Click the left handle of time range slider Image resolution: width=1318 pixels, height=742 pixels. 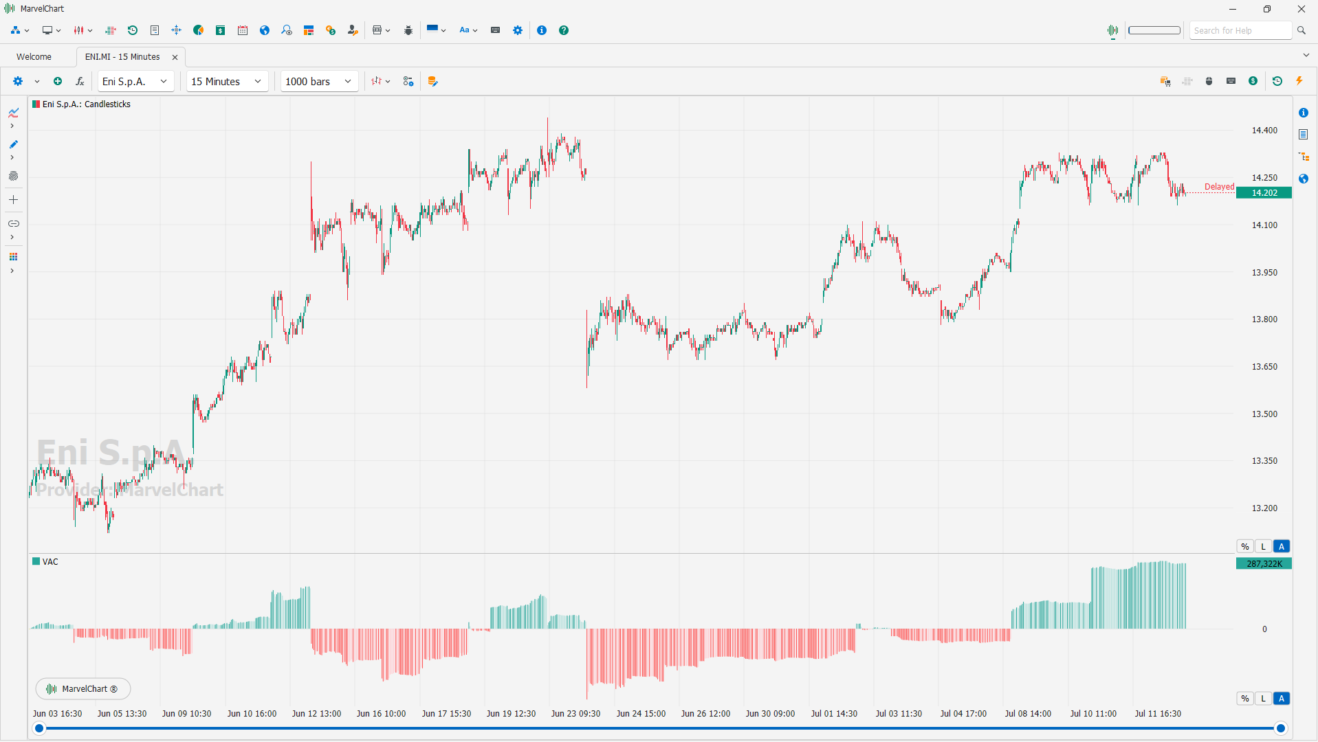pos(39,728)
